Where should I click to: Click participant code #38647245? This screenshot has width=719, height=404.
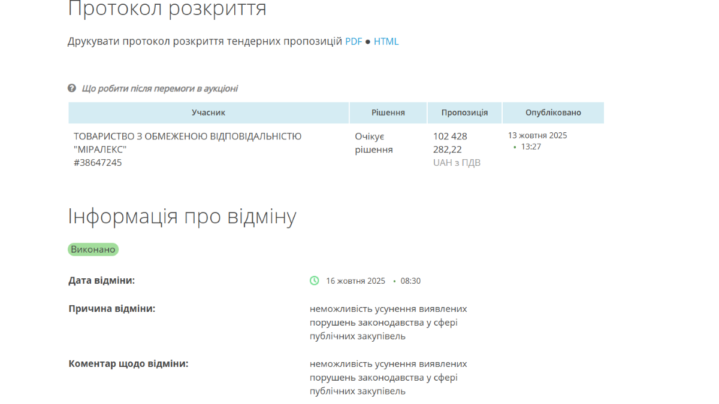point(98,162)
